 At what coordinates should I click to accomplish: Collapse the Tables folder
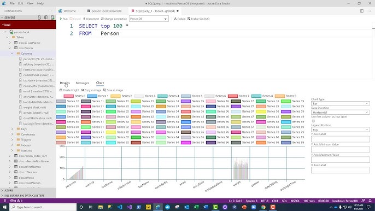click(x=8, y=37)
